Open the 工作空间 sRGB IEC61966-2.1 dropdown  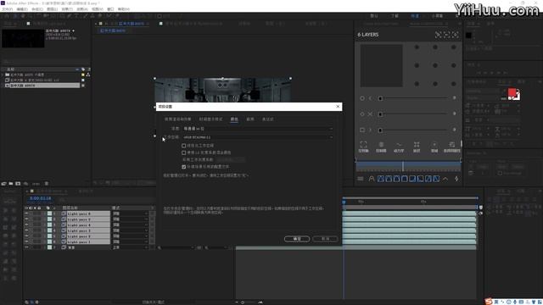(x=258, y=137)
